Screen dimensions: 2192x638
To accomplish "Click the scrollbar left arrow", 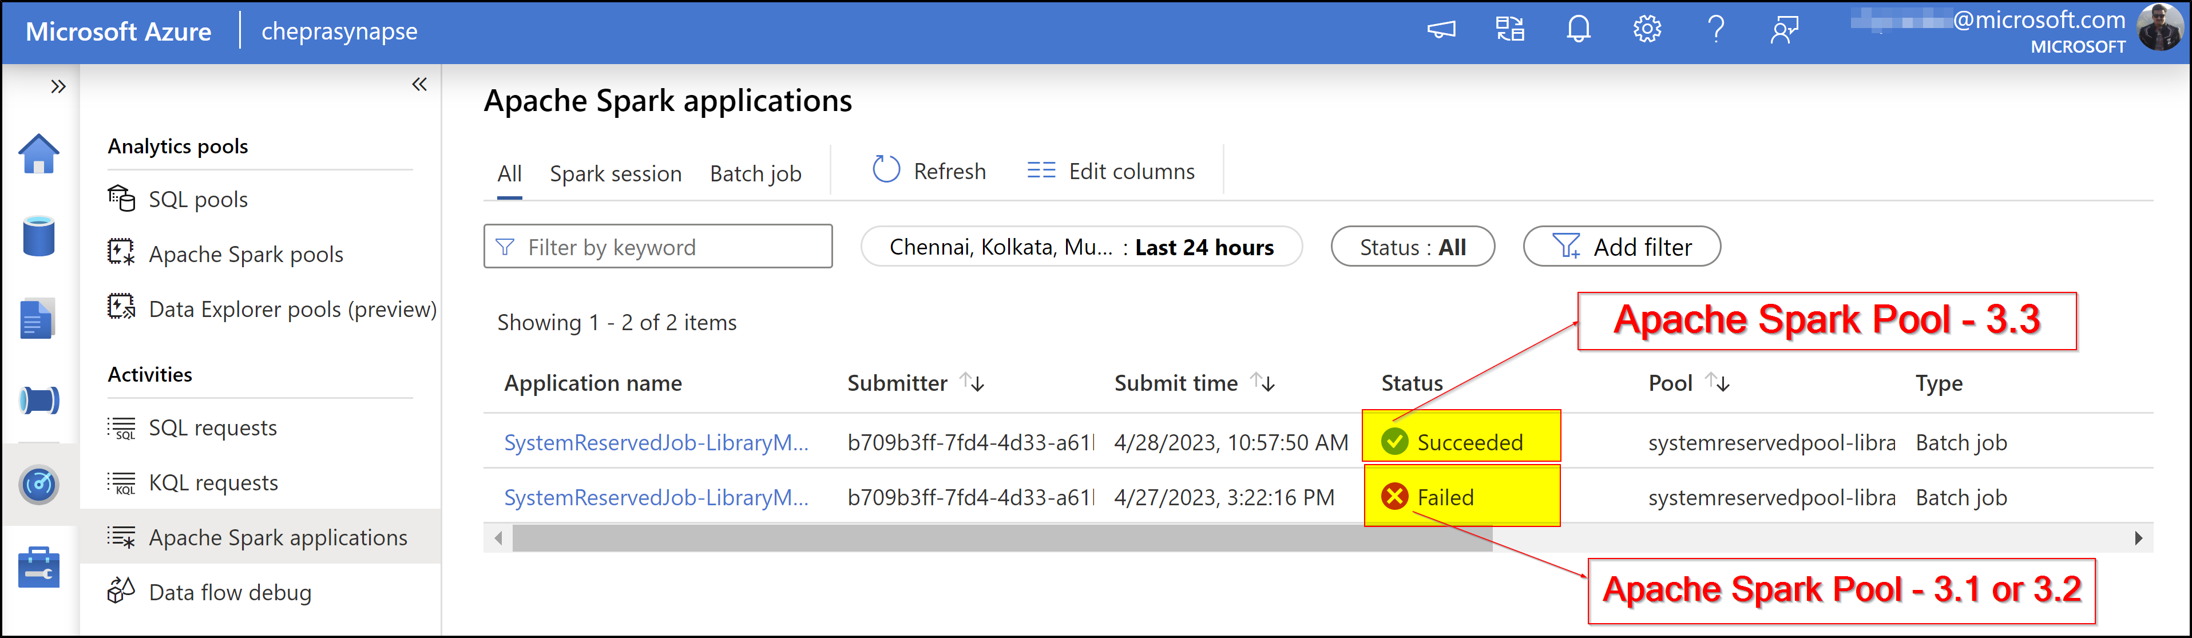I will 498,538.
